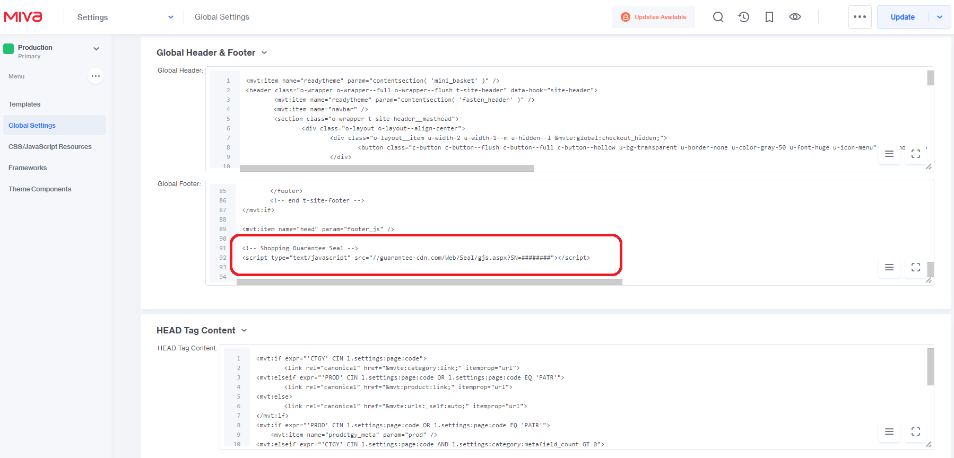Open the Settings section dropdown
954x458 pixels.
pos(125,17)
